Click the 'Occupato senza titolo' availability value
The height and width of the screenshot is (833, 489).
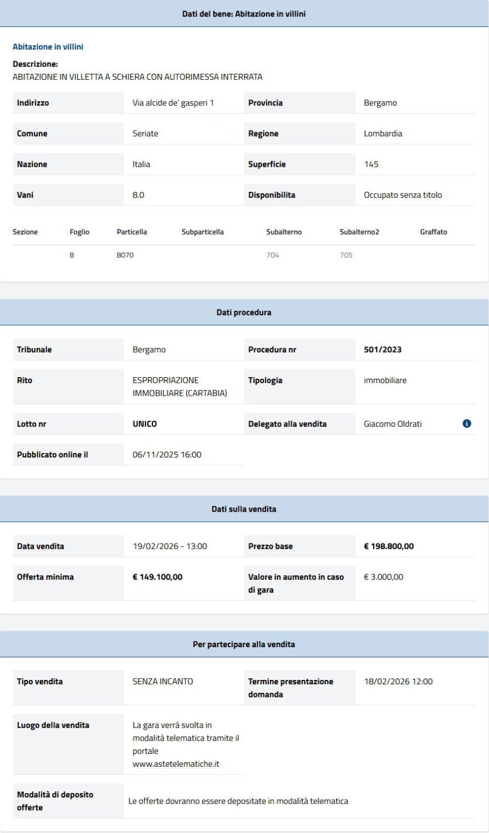[403, 195]
